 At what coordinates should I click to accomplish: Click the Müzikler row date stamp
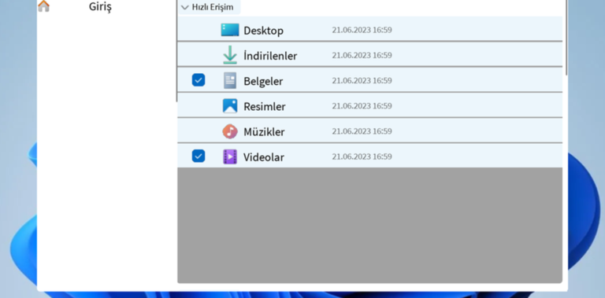pos(362,131)
